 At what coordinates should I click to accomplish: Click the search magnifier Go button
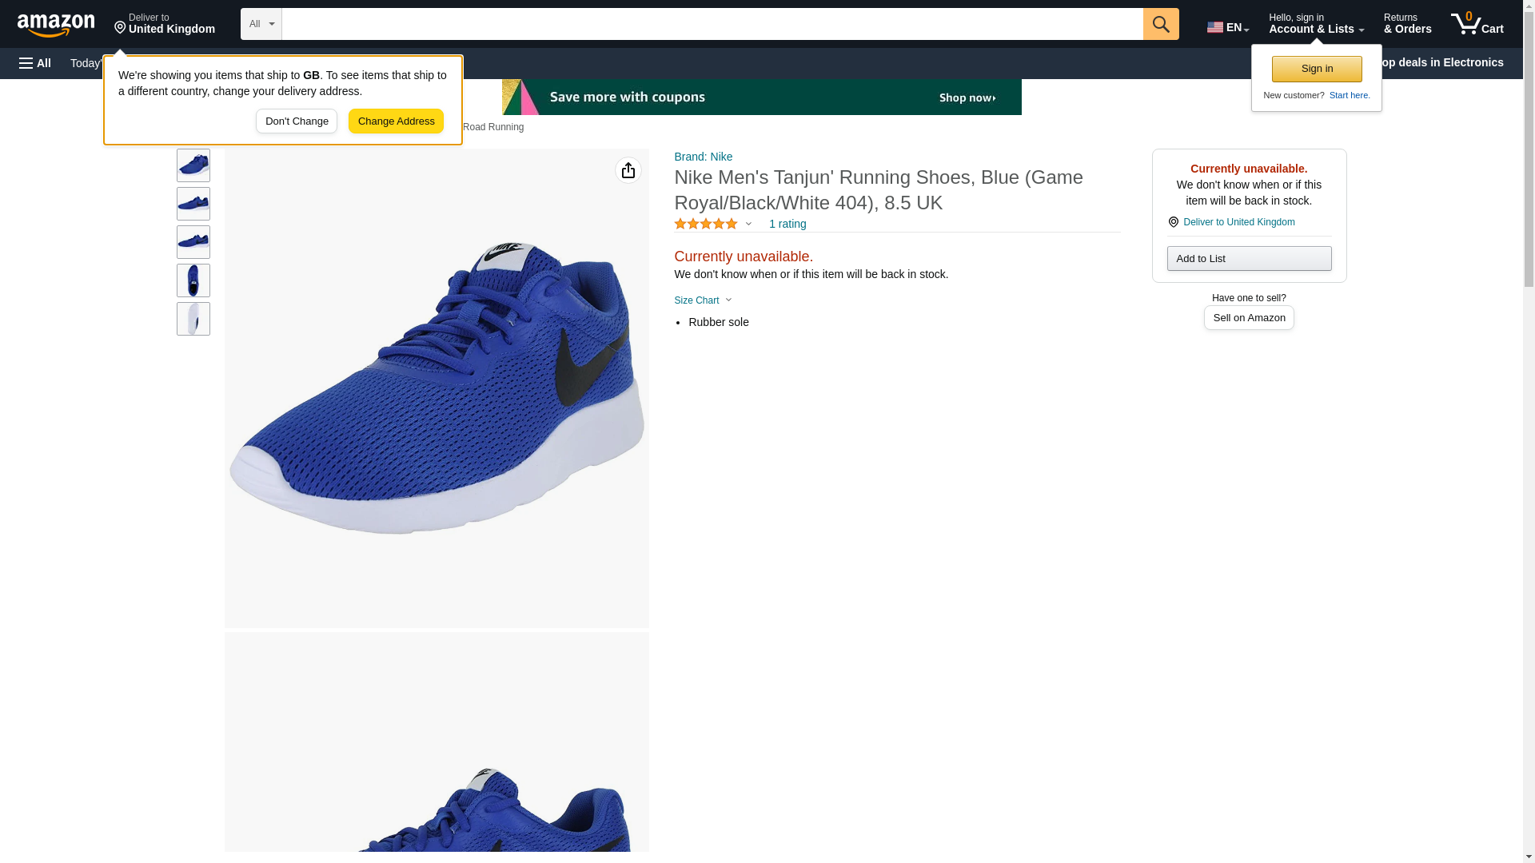[x=1161, y=24]
